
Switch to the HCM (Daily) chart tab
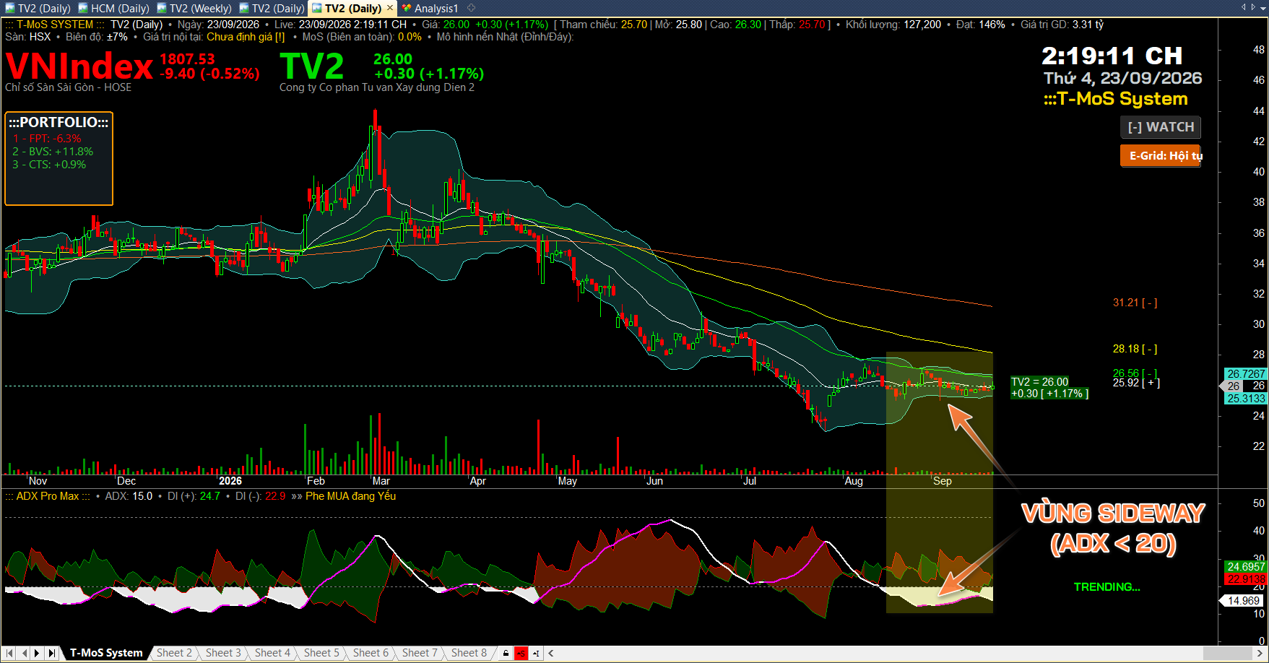click(113, 9)
